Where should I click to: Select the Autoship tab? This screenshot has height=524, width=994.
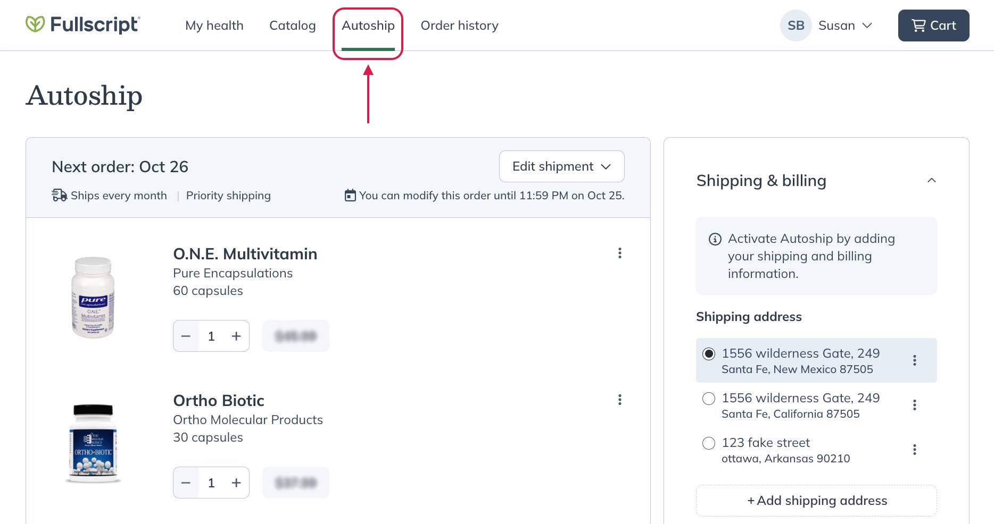pyautogui.click(x=368, y=26)
